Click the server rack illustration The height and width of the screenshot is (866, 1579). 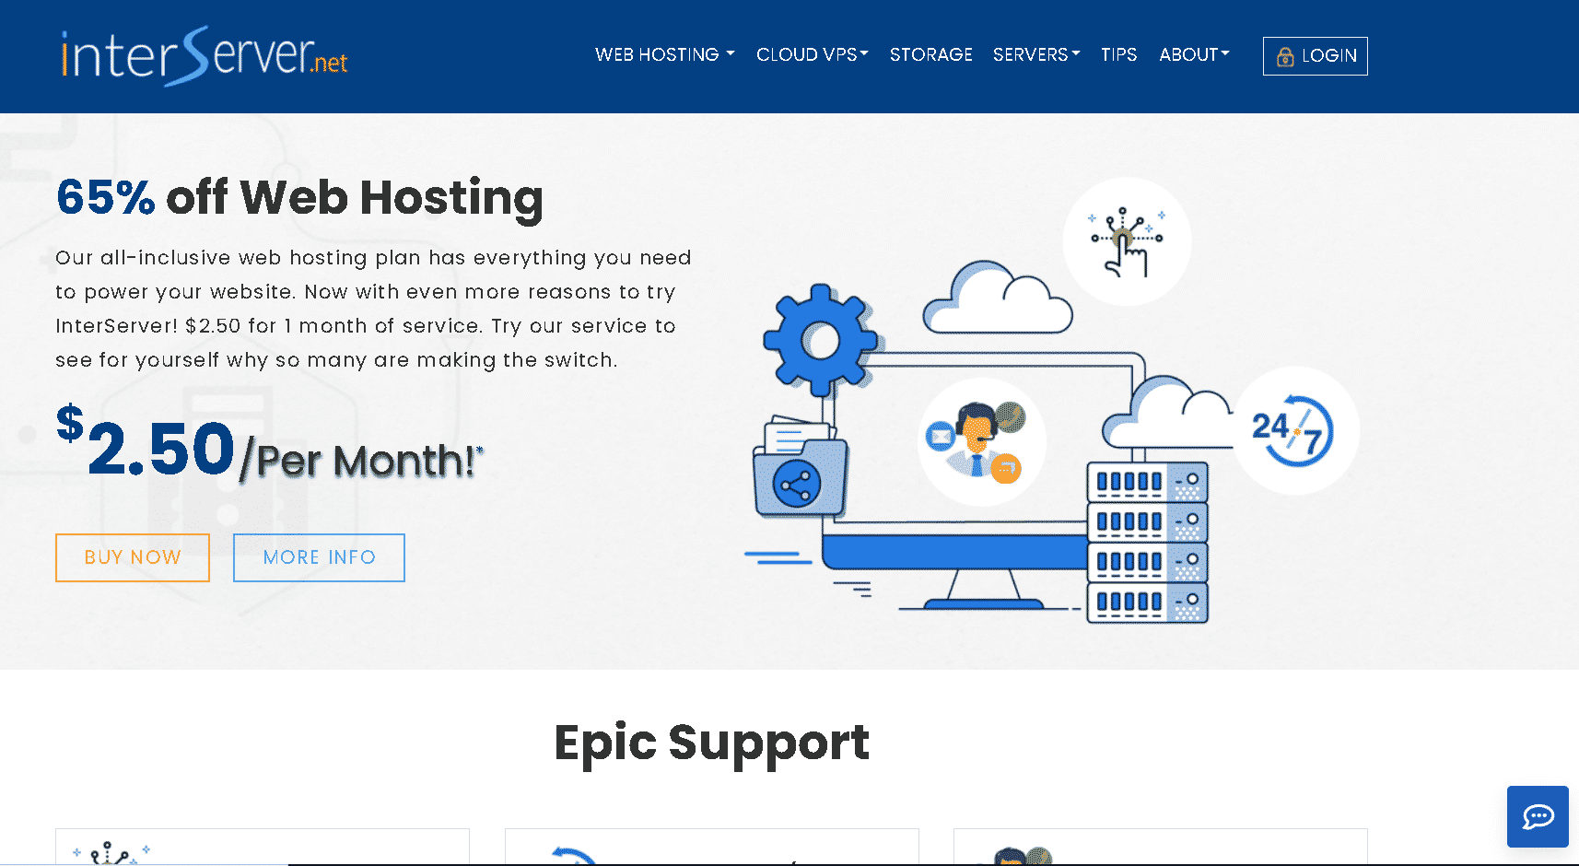click(x=1147, y=543)
